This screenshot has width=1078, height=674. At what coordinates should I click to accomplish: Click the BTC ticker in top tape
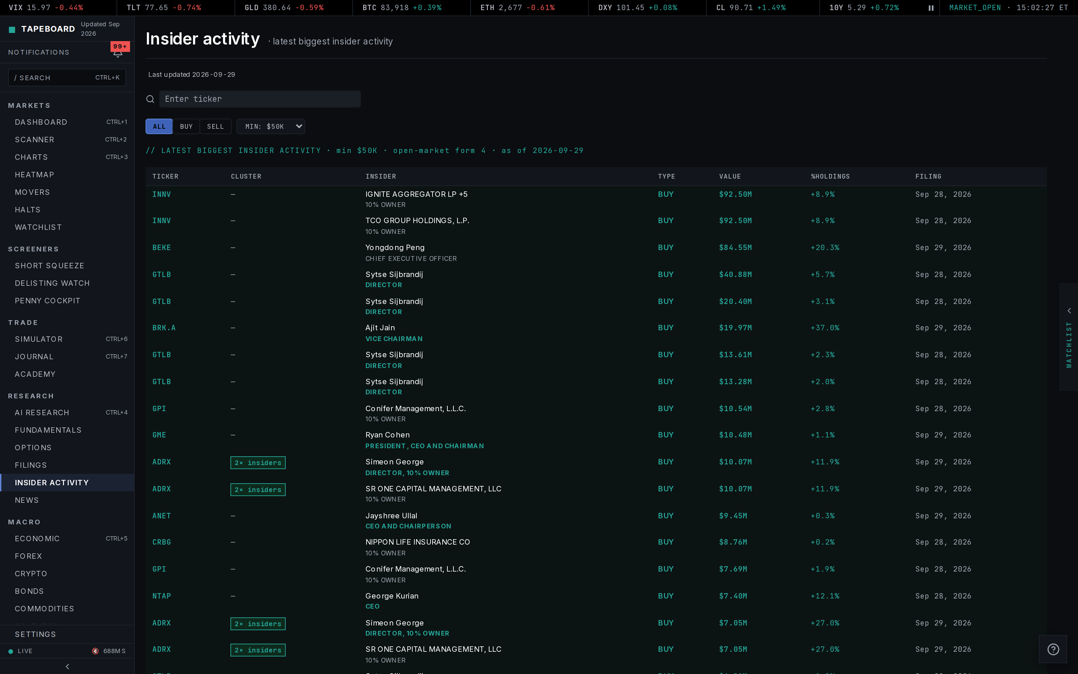[x=402, y=8]
